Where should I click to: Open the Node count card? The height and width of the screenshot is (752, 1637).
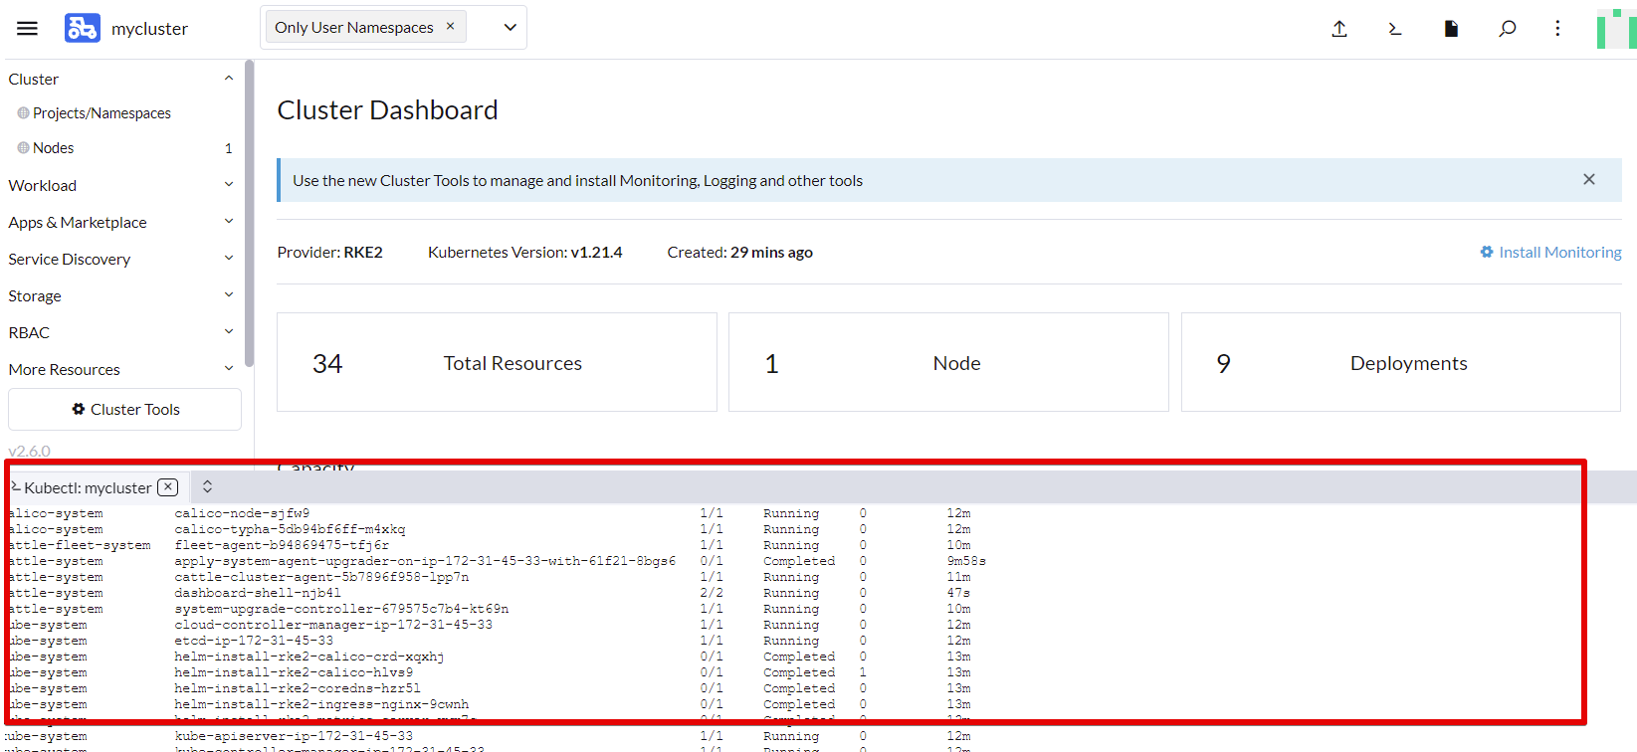[x=948, y=363]
